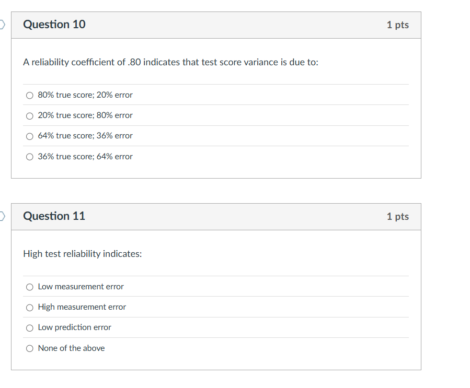Collapse Question 11 using its left chevron
The image size is (470, 388).
pos(1,216)
